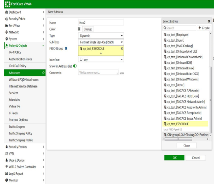Toggle Show in Address List switch

[x=75, y=66]
